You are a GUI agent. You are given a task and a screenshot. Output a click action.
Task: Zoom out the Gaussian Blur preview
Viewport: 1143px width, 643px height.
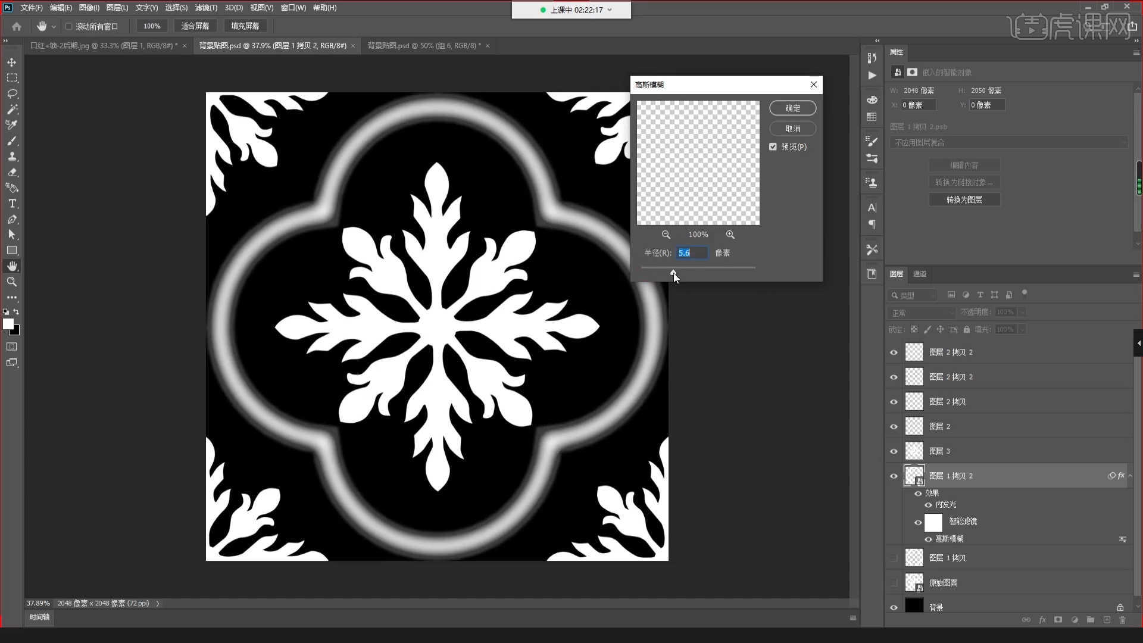click(666, 235)
